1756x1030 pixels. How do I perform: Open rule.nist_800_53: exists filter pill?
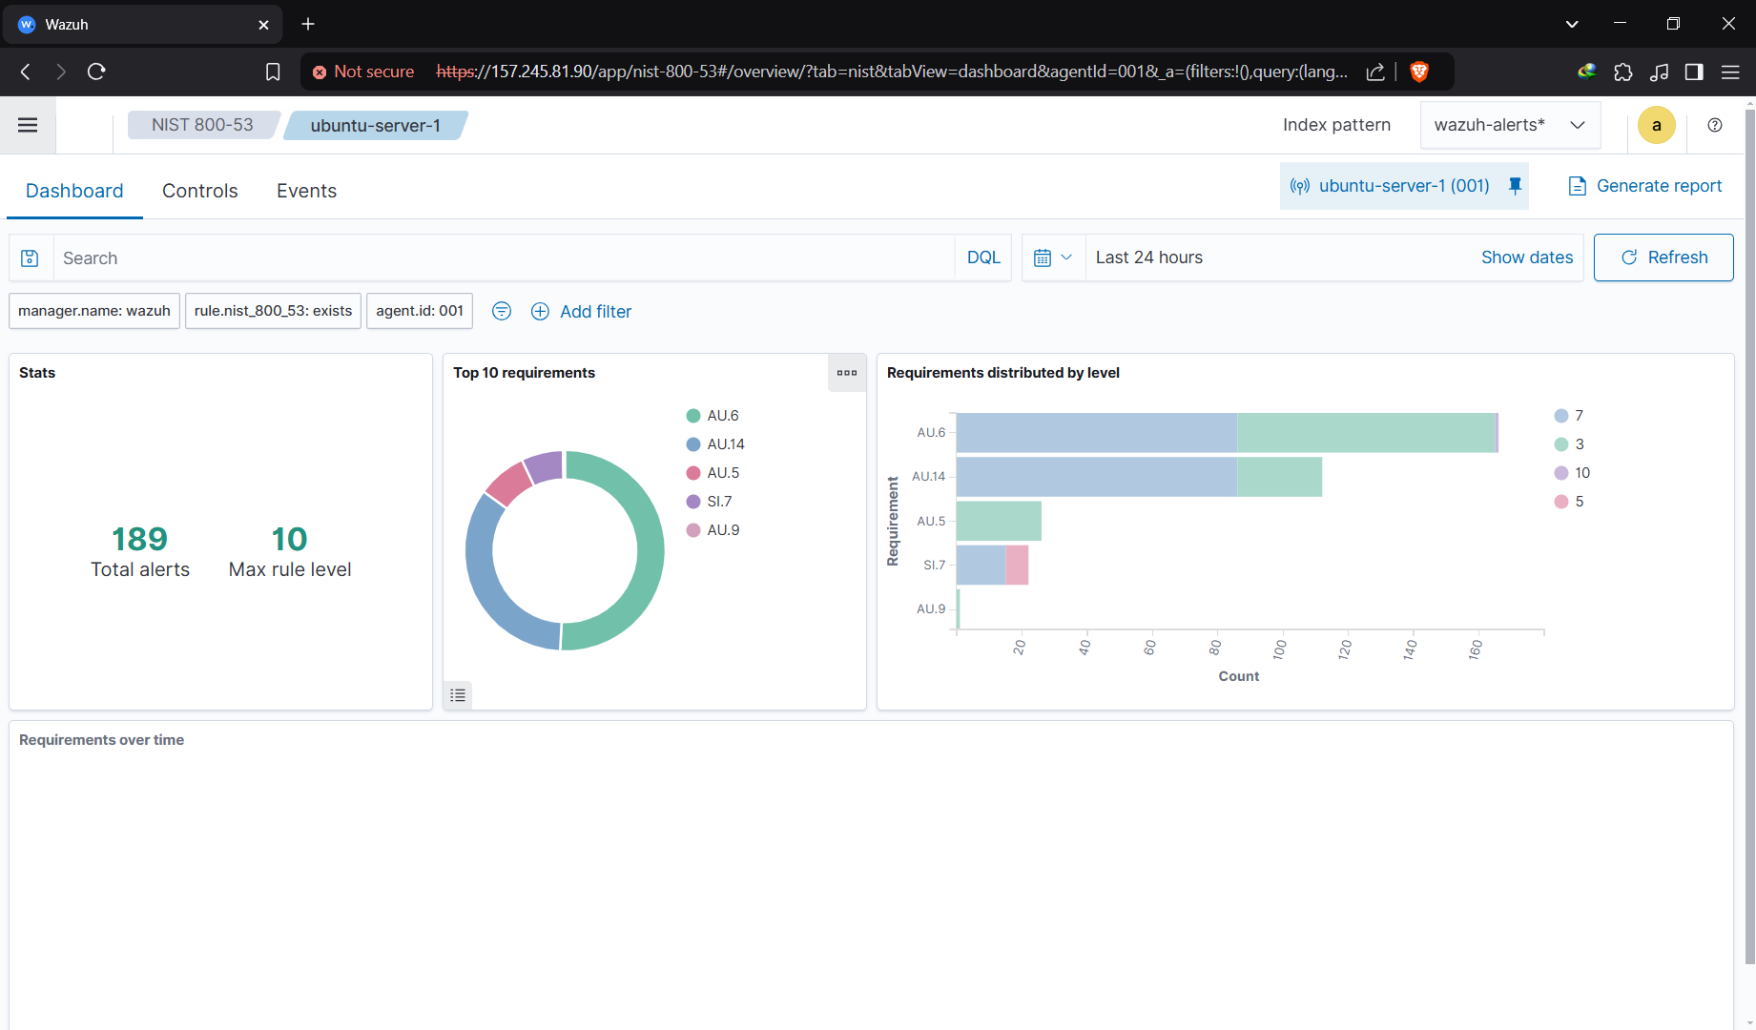point(273,311)
